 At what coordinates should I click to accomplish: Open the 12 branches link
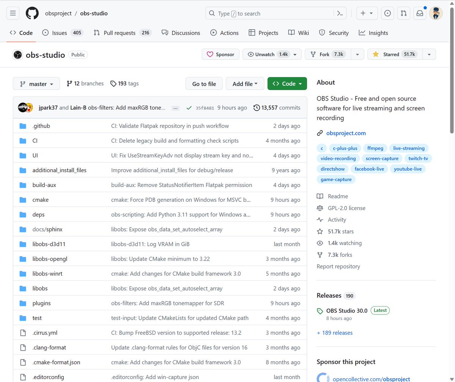tap(85, 83)
